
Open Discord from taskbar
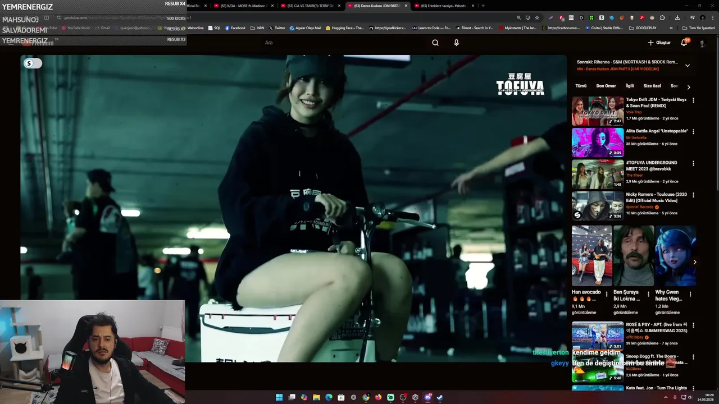[x=427, y=397]
